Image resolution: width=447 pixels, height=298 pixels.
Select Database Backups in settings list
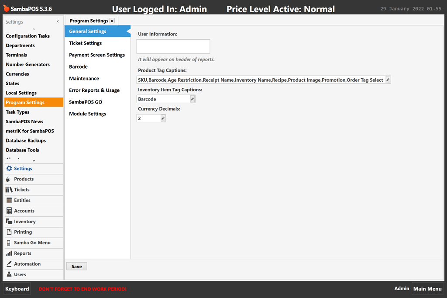click(34, 140)
